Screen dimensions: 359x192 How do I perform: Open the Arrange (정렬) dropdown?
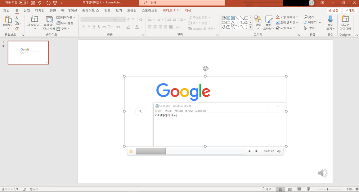(258, 23)
